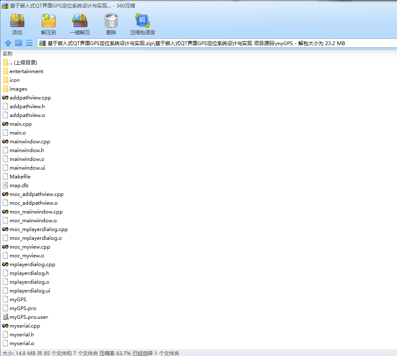Switch to large icon view button

coord(18,43)
